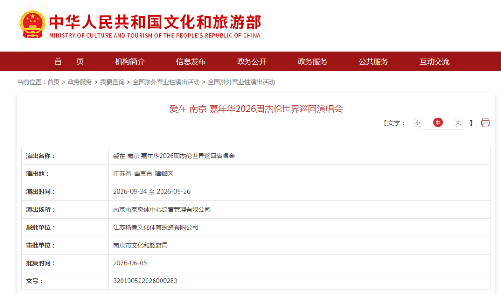Click document number 320100522026000283

[x=145, y=281]
